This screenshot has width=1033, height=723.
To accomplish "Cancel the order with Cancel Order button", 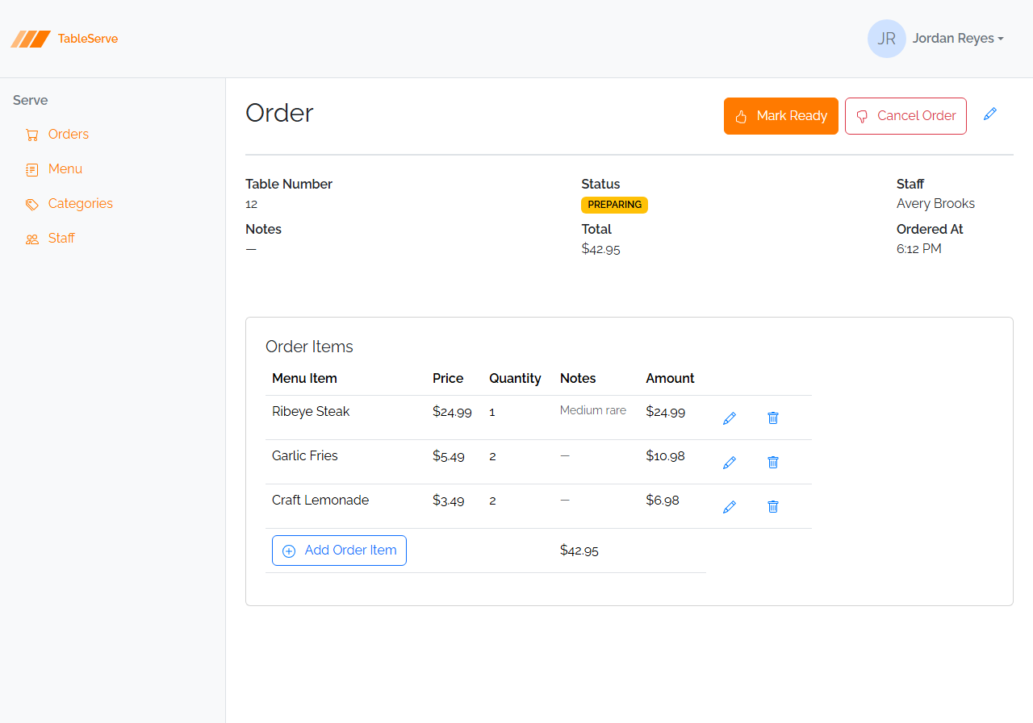I will [905, 116].
